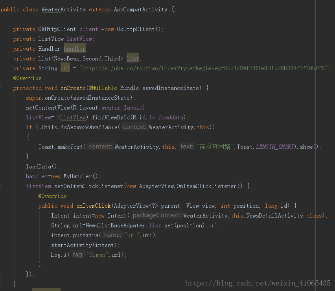Click the weater_layout resource reference

pyautogui.click(x=122, y=108)
